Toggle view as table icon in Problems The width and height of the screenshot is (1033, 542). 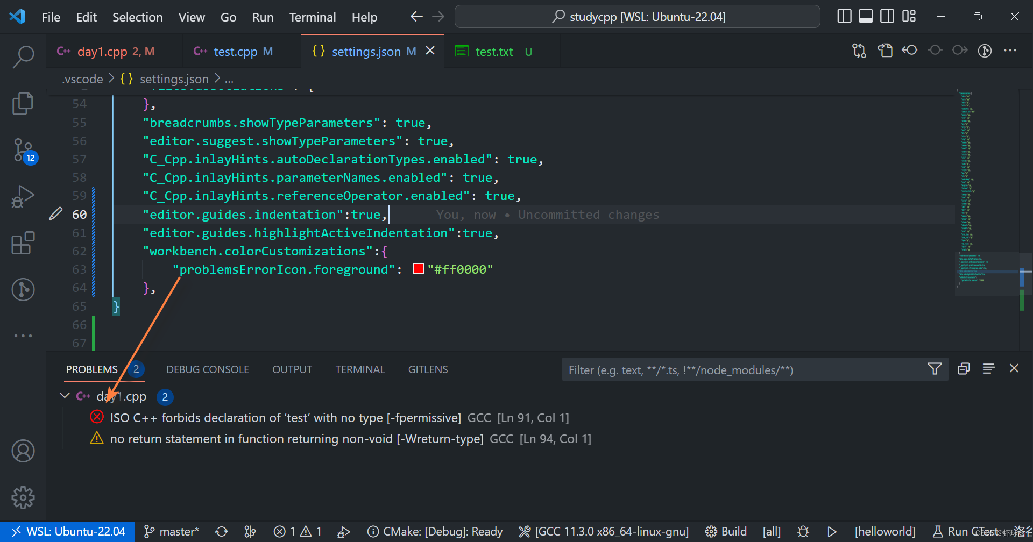pyautogui.click(x=988, y=369)
